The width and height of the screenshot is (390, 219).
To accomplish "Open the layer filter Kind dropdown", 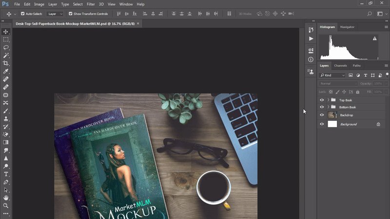I will 332,75.
